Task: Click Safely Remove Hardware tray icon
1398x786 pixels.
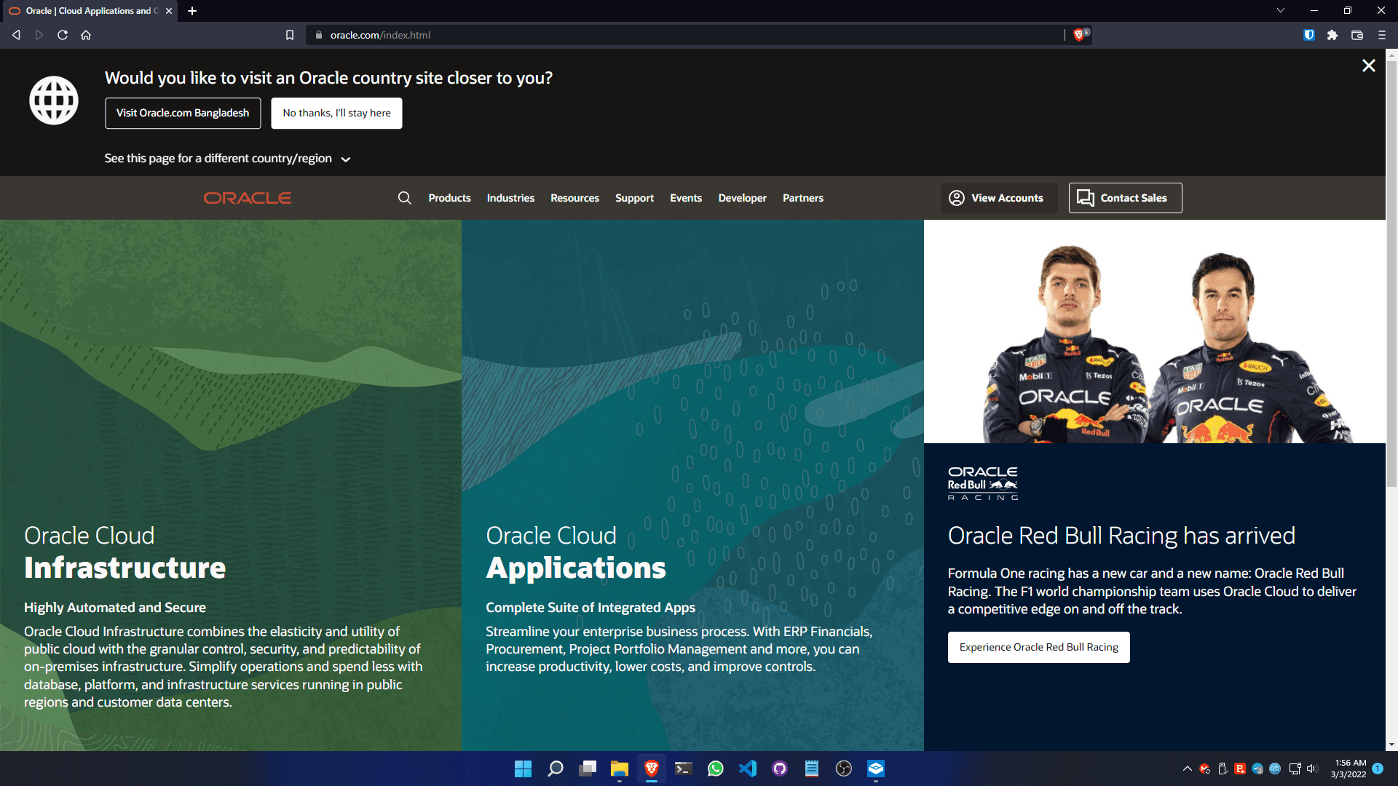Action: coord(1223,769)
